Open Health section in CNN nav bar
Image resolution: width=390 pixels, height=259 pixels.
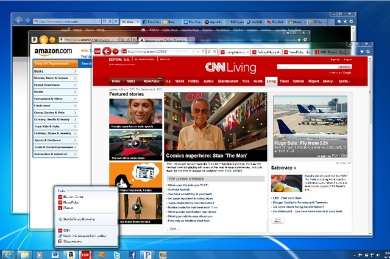click(258, 81)
